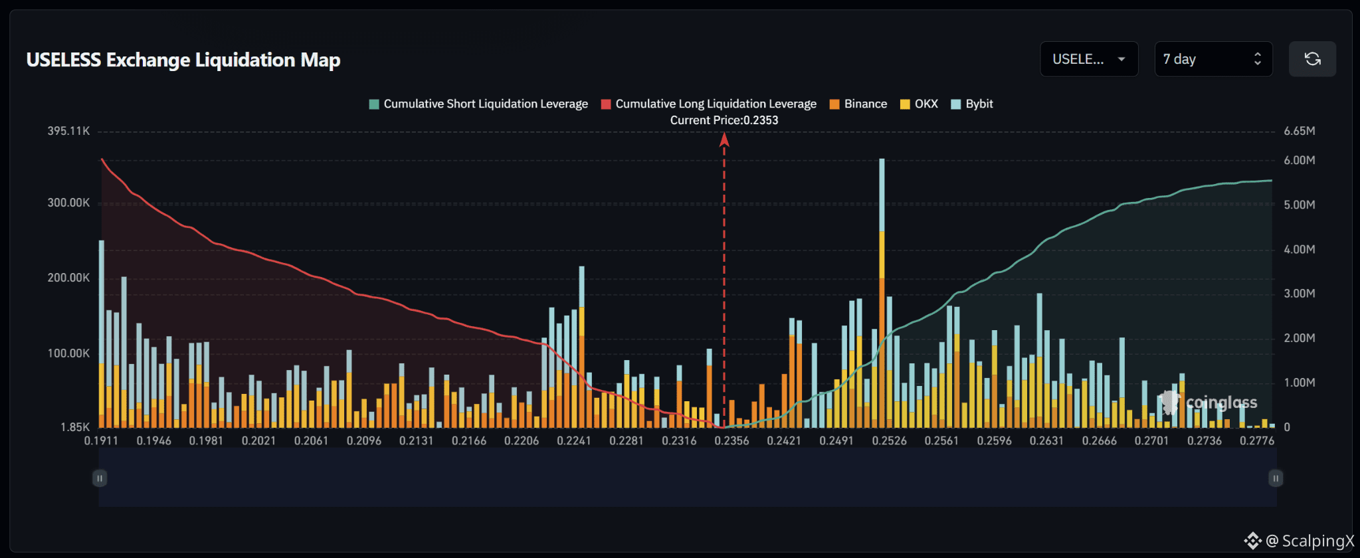1360x558 pixels.
Task: Click the red current price arrow marker
Action: click(724, 139)
